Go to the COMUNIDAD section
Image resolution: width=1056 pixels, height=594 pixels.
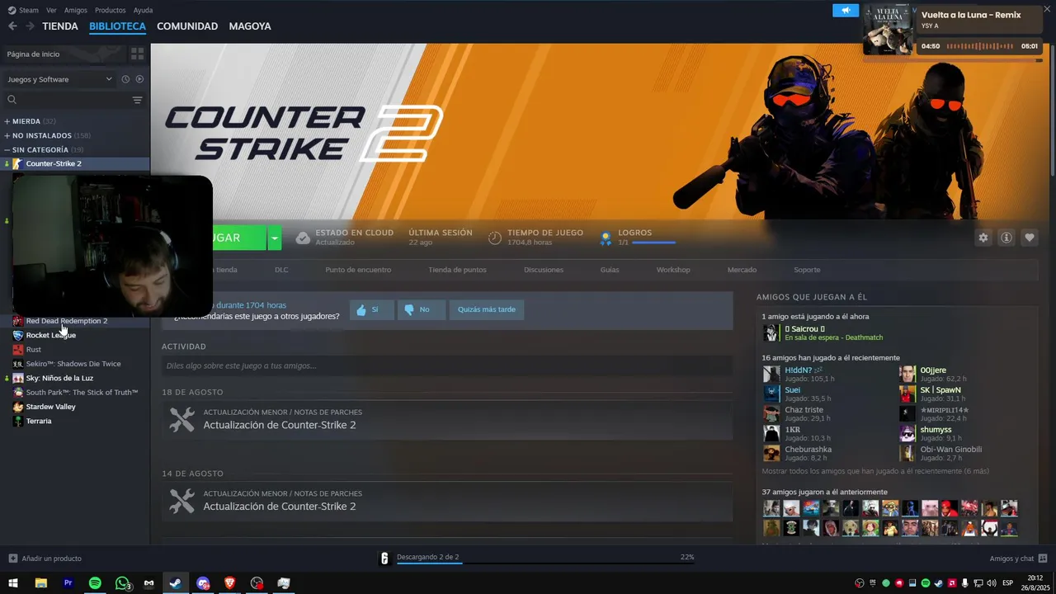click(x=187, y=26)
